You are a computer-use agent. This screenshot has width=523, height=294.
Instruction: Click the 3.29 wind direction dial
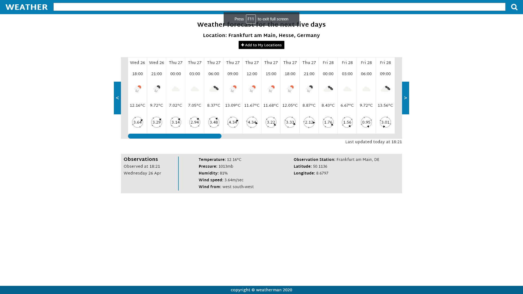click(157, 122)
